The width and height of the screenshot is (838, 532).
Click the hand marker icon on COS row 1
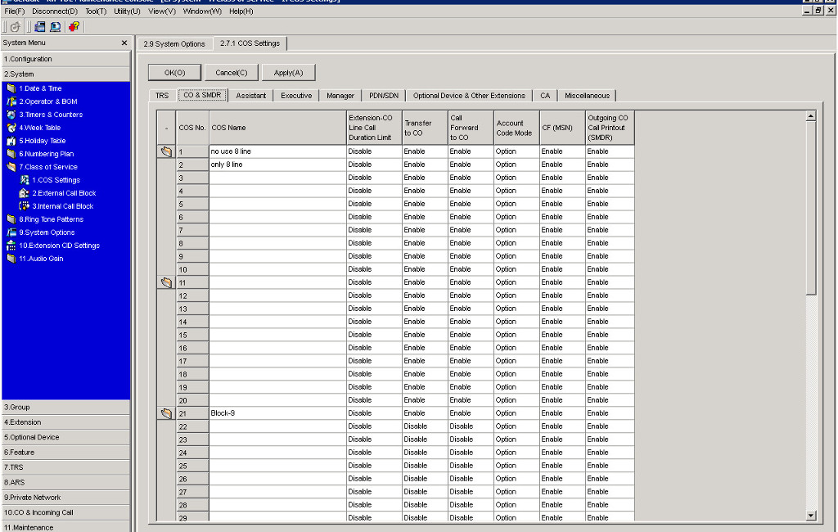pyautogui.click(x=166, y=151)
